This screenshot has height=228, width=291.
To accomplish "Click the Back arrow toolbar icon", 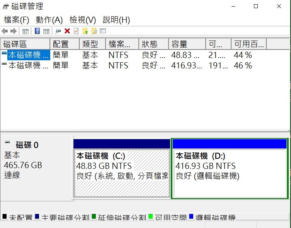I will coord(5,31).
